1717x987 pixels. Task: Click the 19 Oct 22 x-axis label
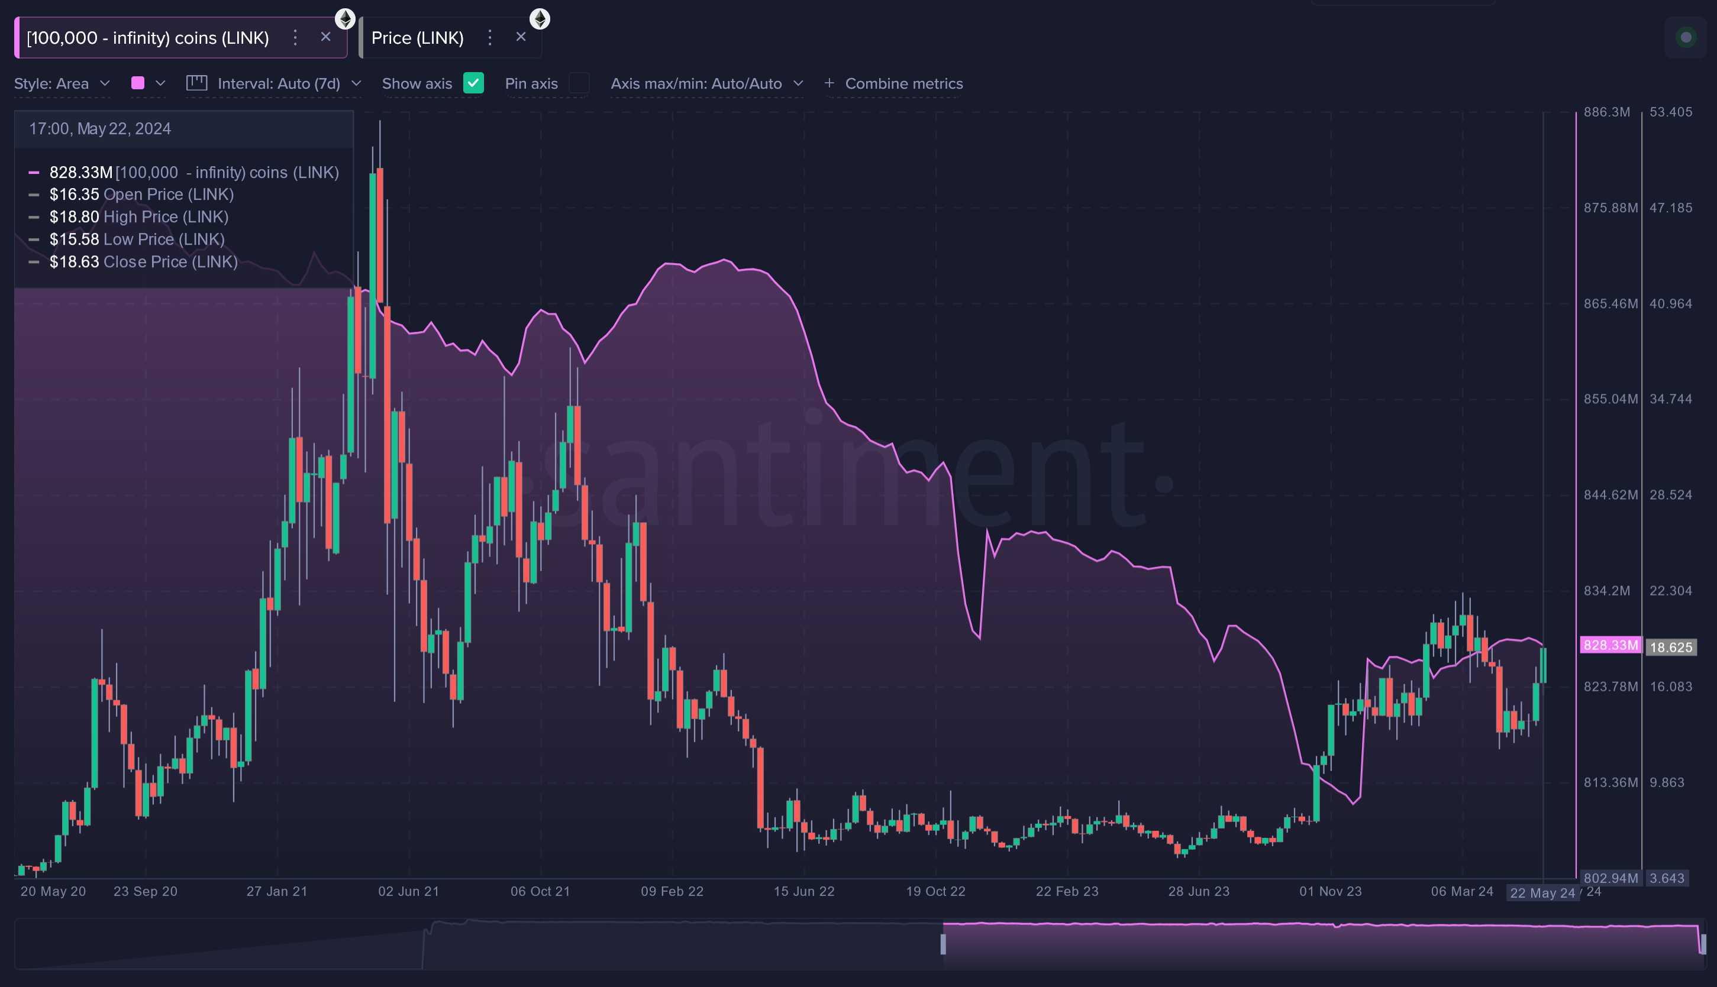click(935, 891)
